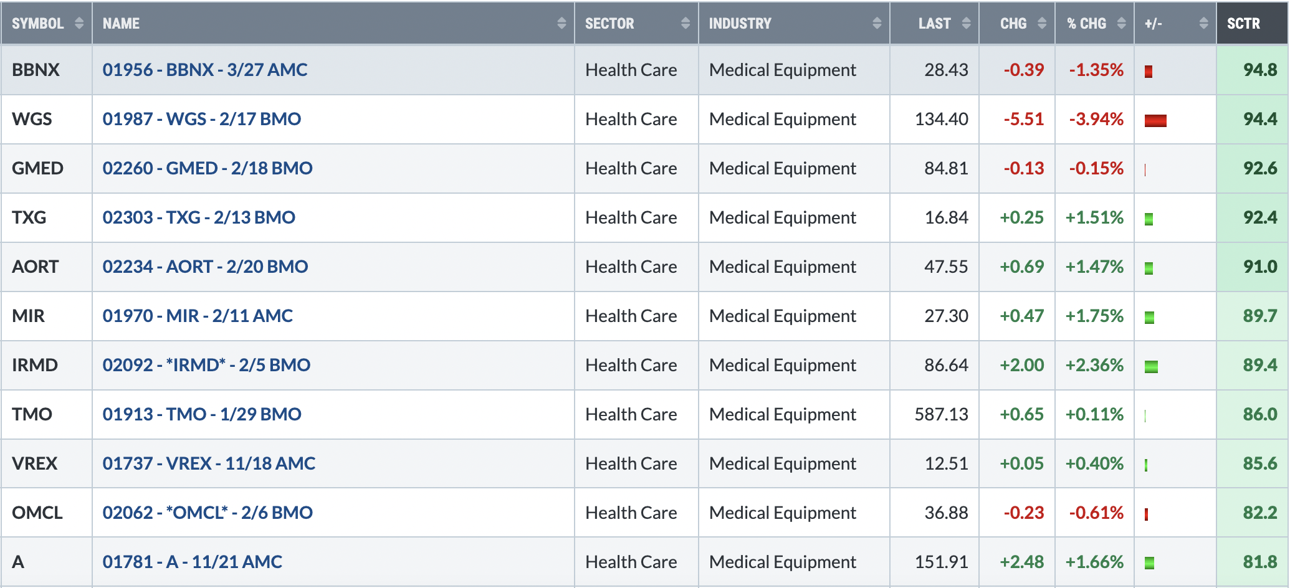Open the 01987 - WGS - 2/17 BMO link
Viewport: 1290px width, 588px height.
202,119
